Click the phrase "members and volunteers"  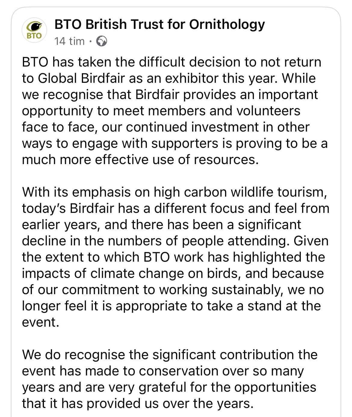[x=224, y=111]
